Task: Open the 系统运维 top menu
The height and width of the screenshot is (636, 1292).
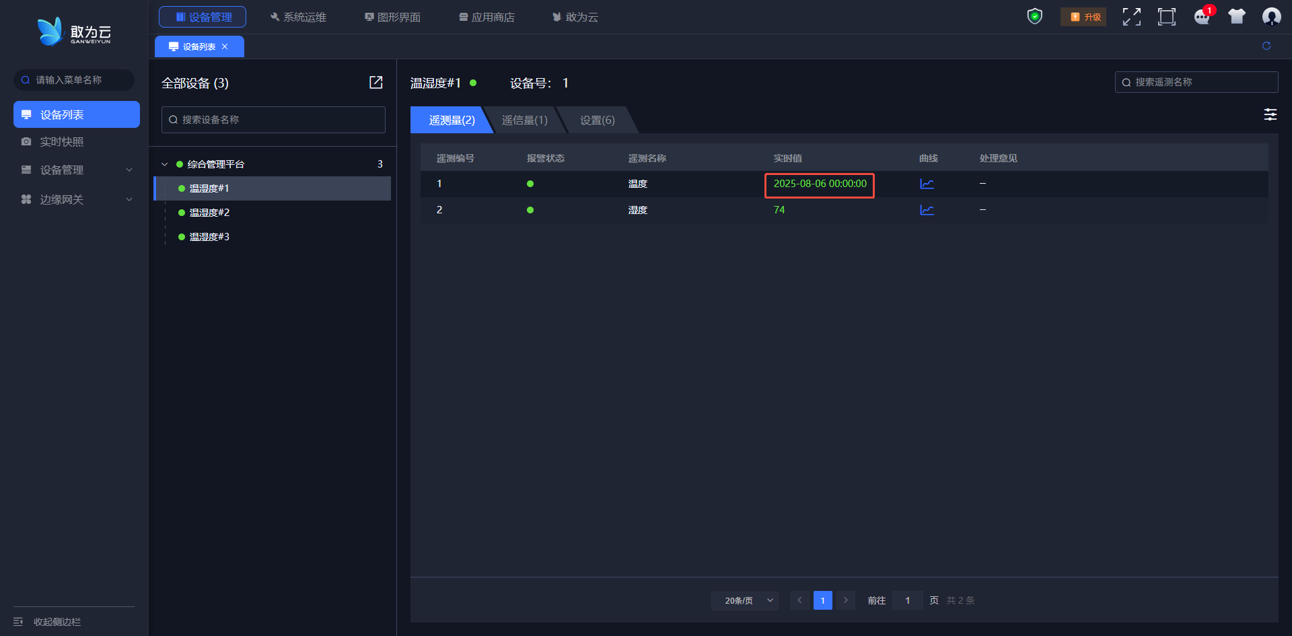Action: [298, 17]
